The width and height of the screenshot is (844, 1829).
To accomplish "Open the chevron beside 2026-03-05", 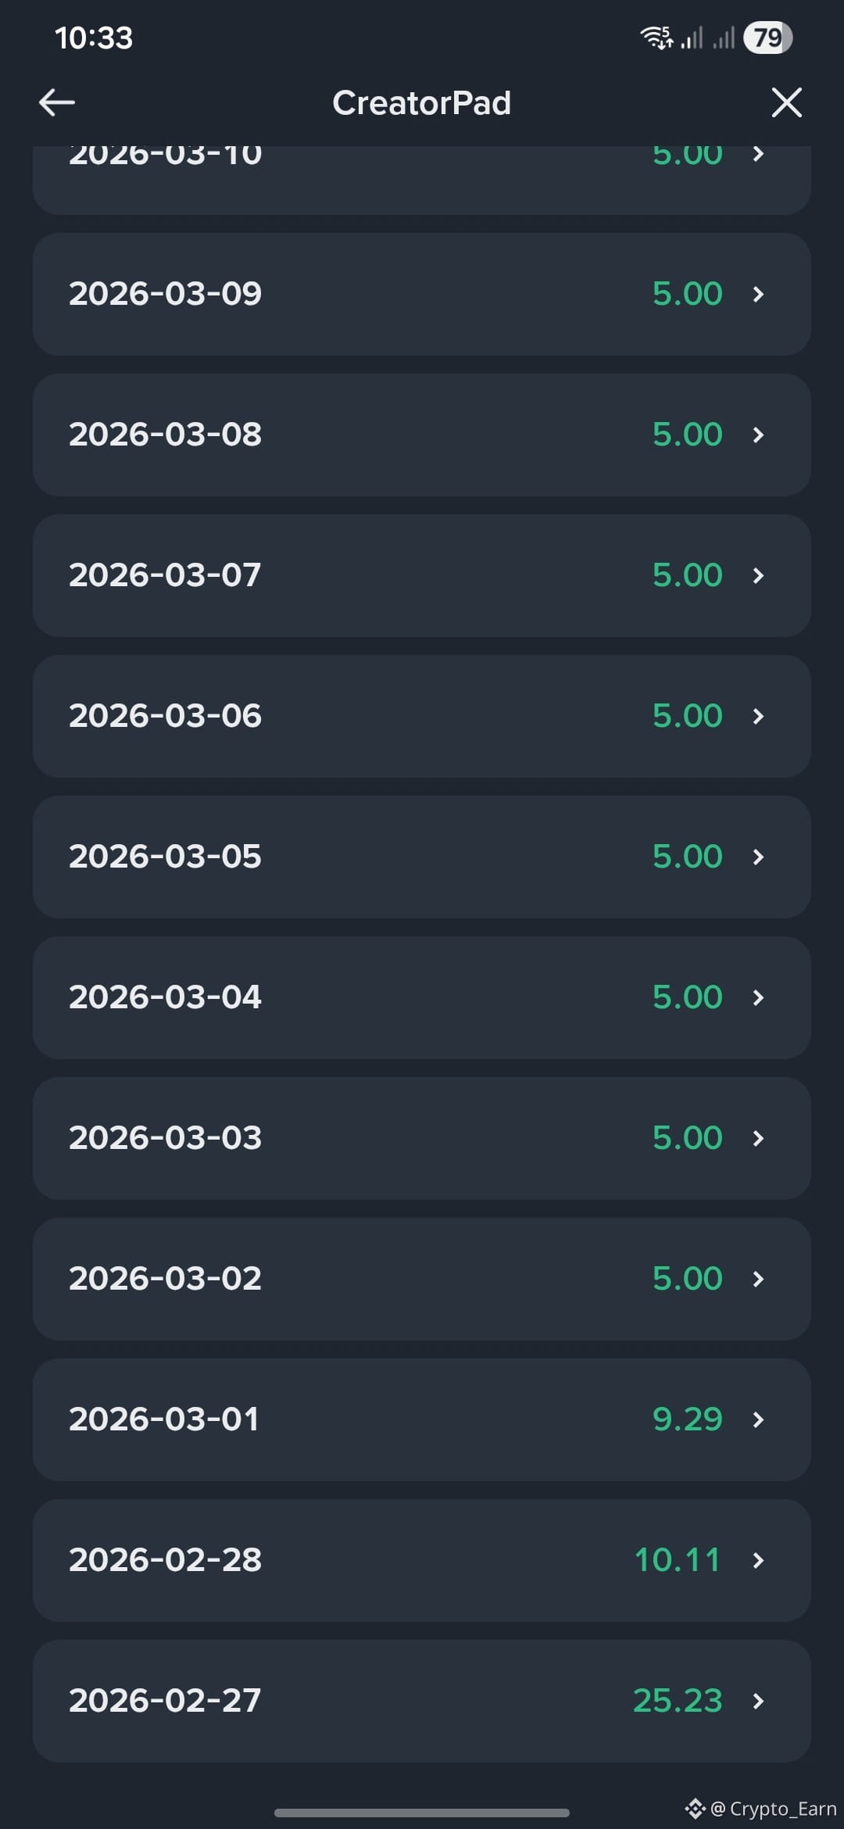I will tap(757, 857).
